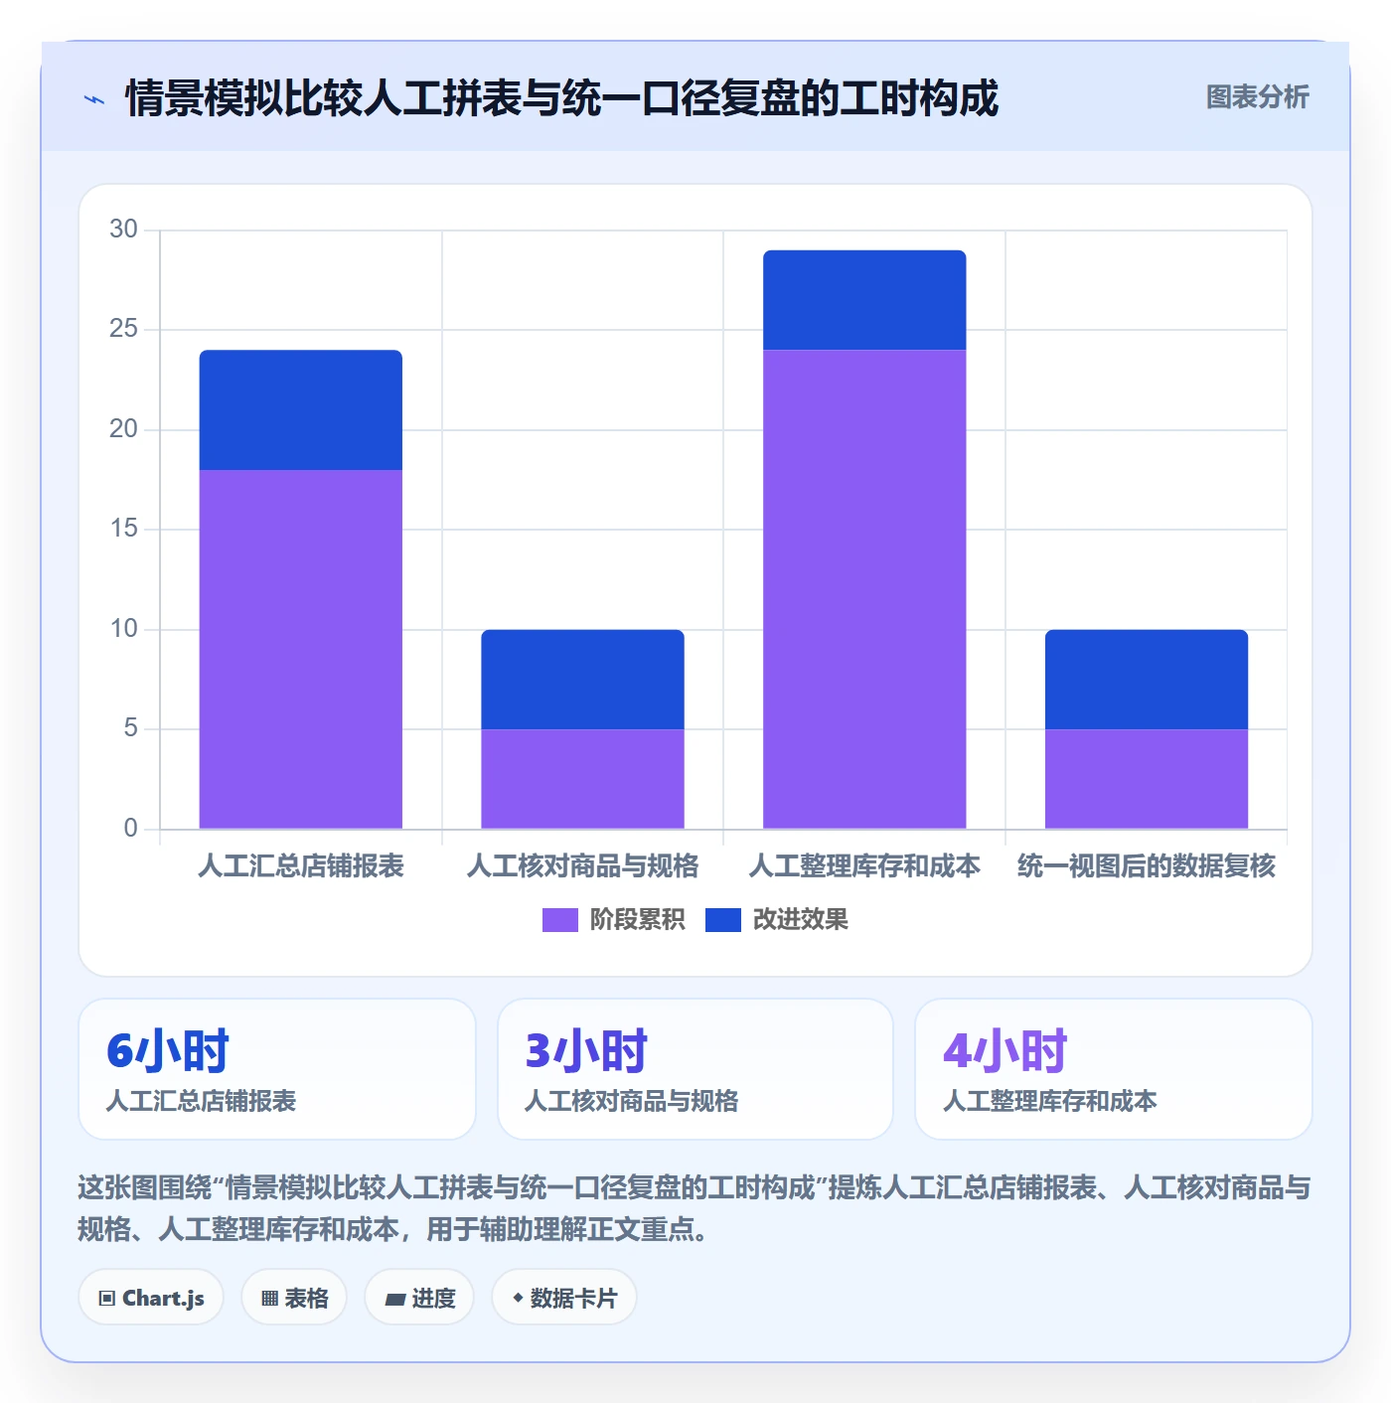1391x1403 pixels.
Task: Select the Chart.js tag
Action: (x=151, y=1298)
